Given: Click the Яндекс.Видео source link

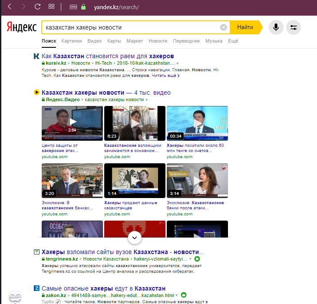Looking at the screenshot, I should pos(63,99).
